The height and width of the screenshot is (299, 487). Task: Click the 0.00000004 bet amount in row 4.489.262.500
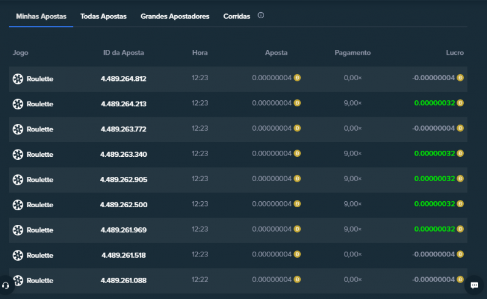(x=272, y=204)
